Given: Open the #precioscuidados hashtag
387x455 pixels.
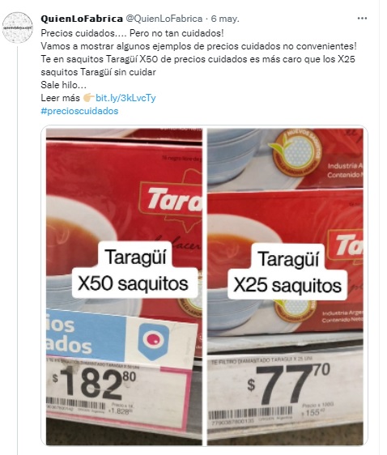Looking at the screenshot, I should point(79,111).
